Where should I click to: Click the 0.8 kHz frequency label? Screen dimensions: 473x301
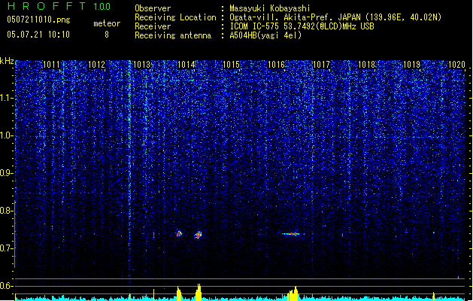tap(7, 211)
